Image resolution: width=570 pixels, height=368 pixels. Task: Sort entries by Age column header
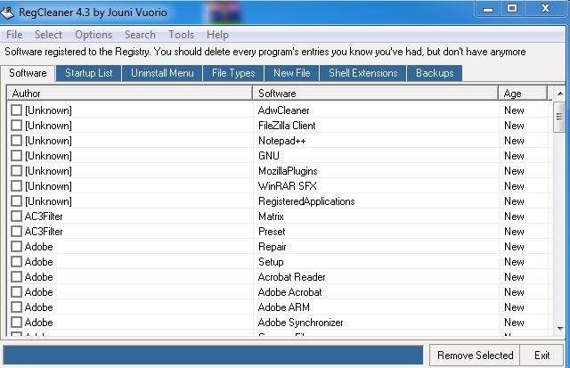coord(524,94)
